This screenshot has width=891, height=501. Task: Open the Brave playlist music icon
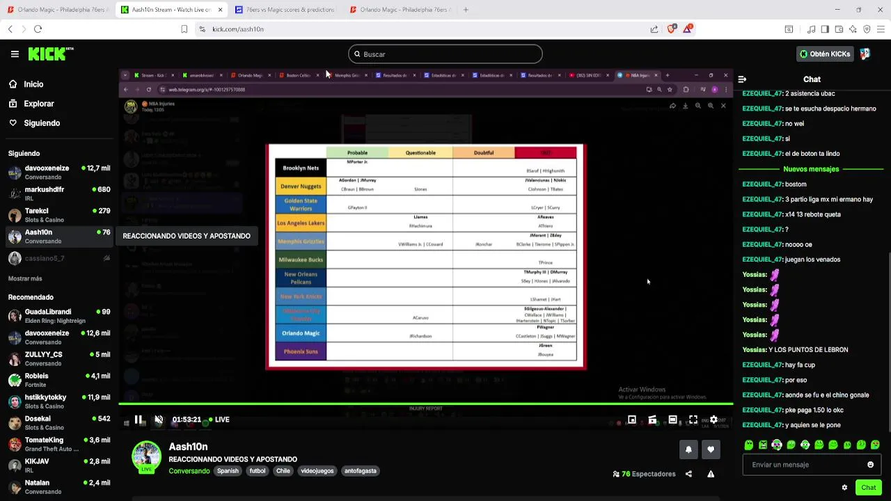811,29
